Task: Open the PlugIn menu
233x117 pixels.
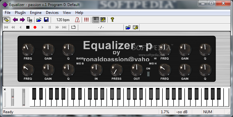Action: tap(20, 13)
